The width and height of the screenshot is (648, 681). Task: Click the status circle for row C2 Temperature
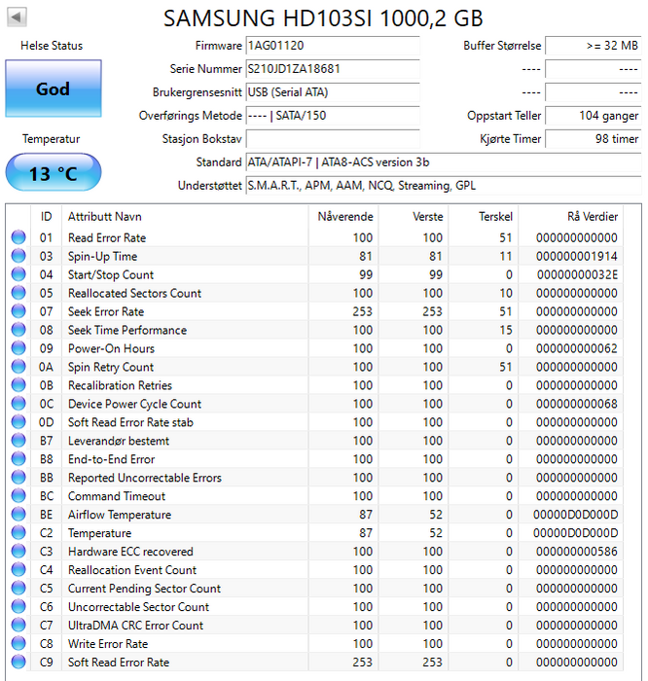pyautogui.click(x=18, y=532)
